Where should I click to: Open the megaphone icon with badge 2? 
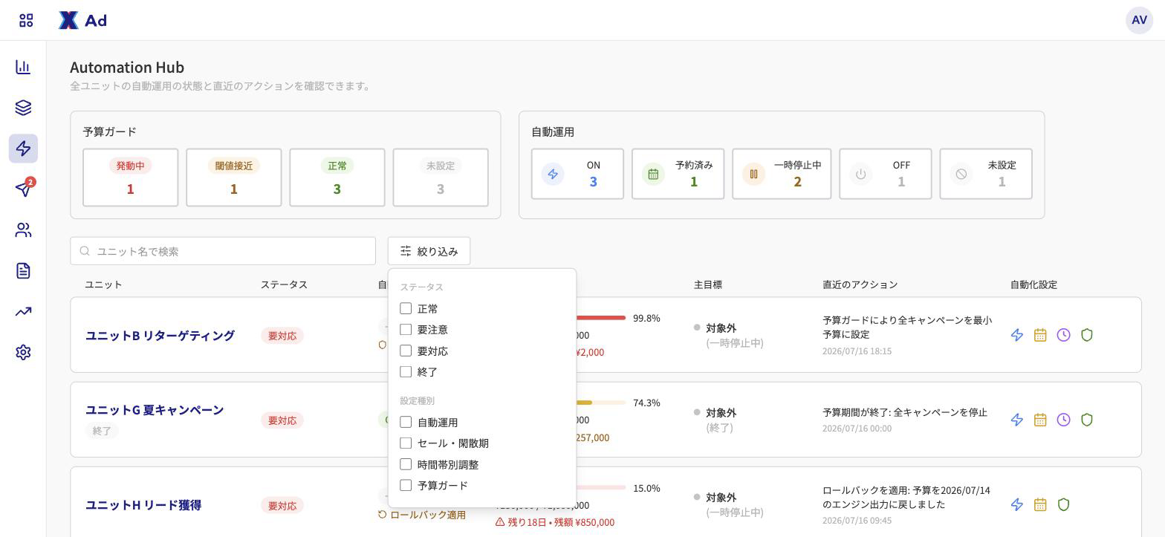(23, 189)
